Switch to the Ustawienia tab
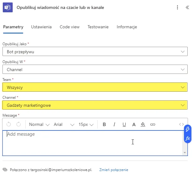Image resolution: width=192 pixels, height=176 pixels. (41, 27)
